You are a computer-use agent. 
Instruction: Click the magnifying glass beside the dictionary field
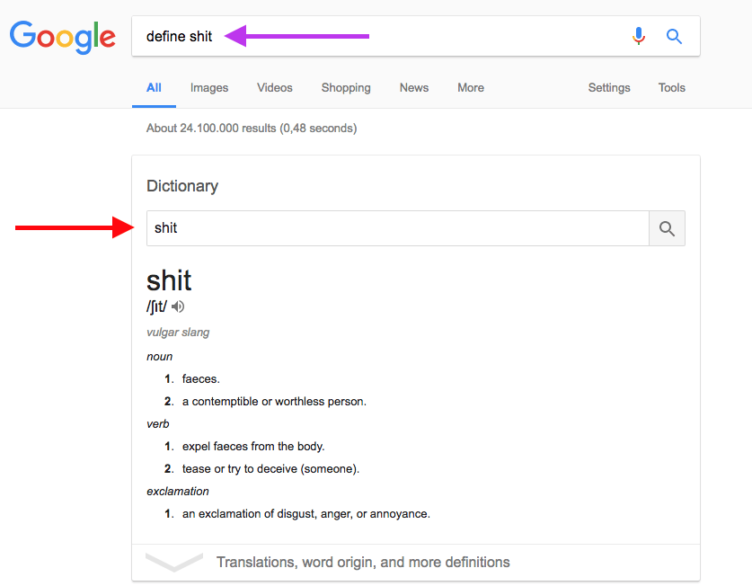tap(666, 227)
